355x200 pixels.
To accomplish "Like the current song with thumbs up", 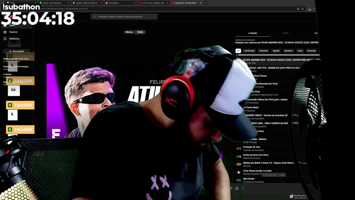I will coord(237,188).
